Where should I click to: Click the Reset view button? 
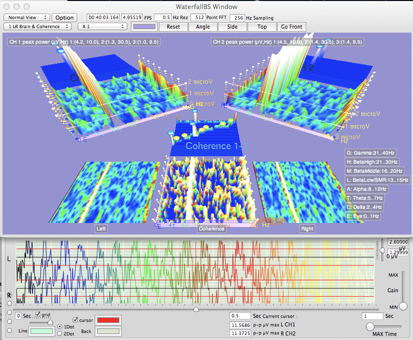173,27
